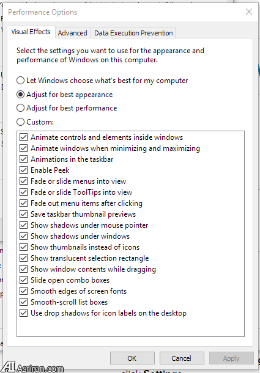Screen dimensions: 260x373
Task: Uncheck Use drop shadows for icon labels
Action: click(24, 313)
